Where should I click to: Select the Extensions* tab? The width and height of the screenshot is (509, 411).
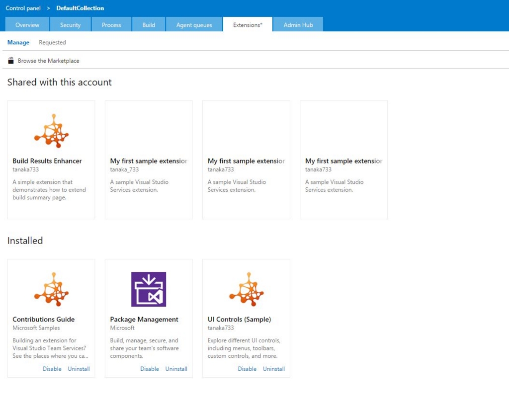pos(248,24)
